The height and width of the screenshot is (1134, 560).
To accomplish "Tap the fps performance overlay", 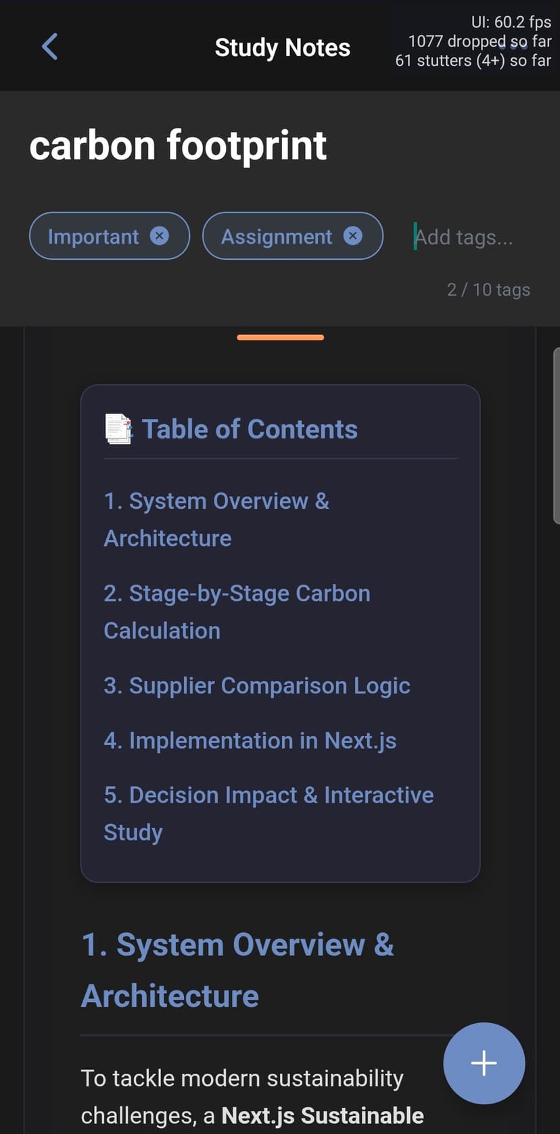I will pos(473,41).
